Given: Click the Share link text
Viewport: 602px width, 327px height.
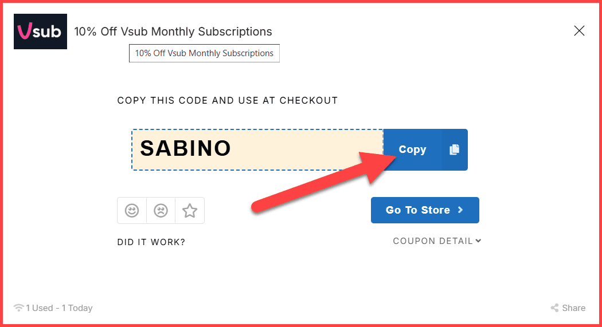Looking at the screenshot, I should point(573,308).
